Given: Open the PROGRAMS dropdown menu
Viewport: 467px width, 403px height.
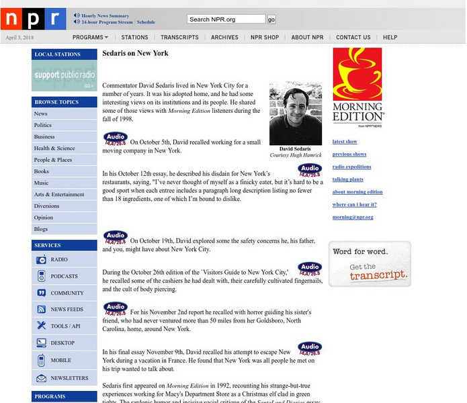Looking at the screenshot, I should point(90,37).
